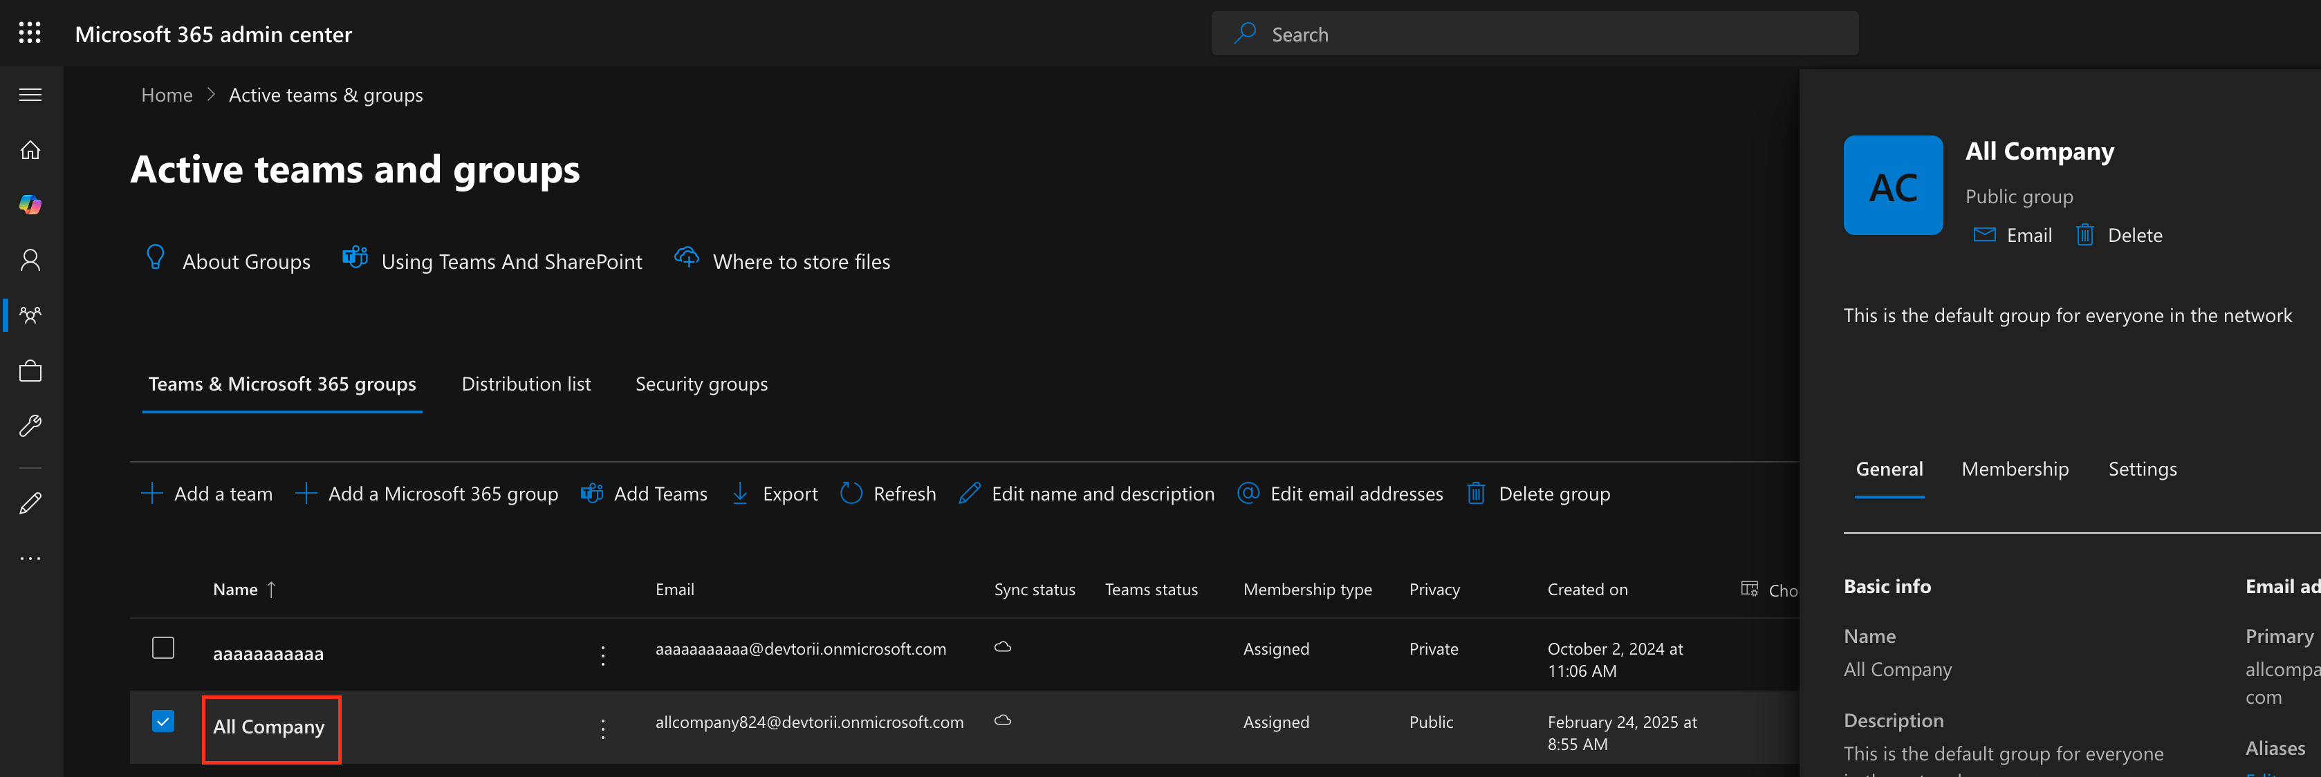
Task: Open the Settings tab in details panel
Action: pyautogui.click(x=2143, y=469)
